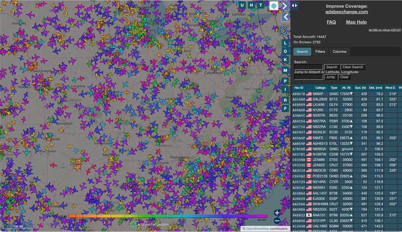Open the settings gear on the map
Viewport: 402px width, 232px height.
tap(284, 31)
